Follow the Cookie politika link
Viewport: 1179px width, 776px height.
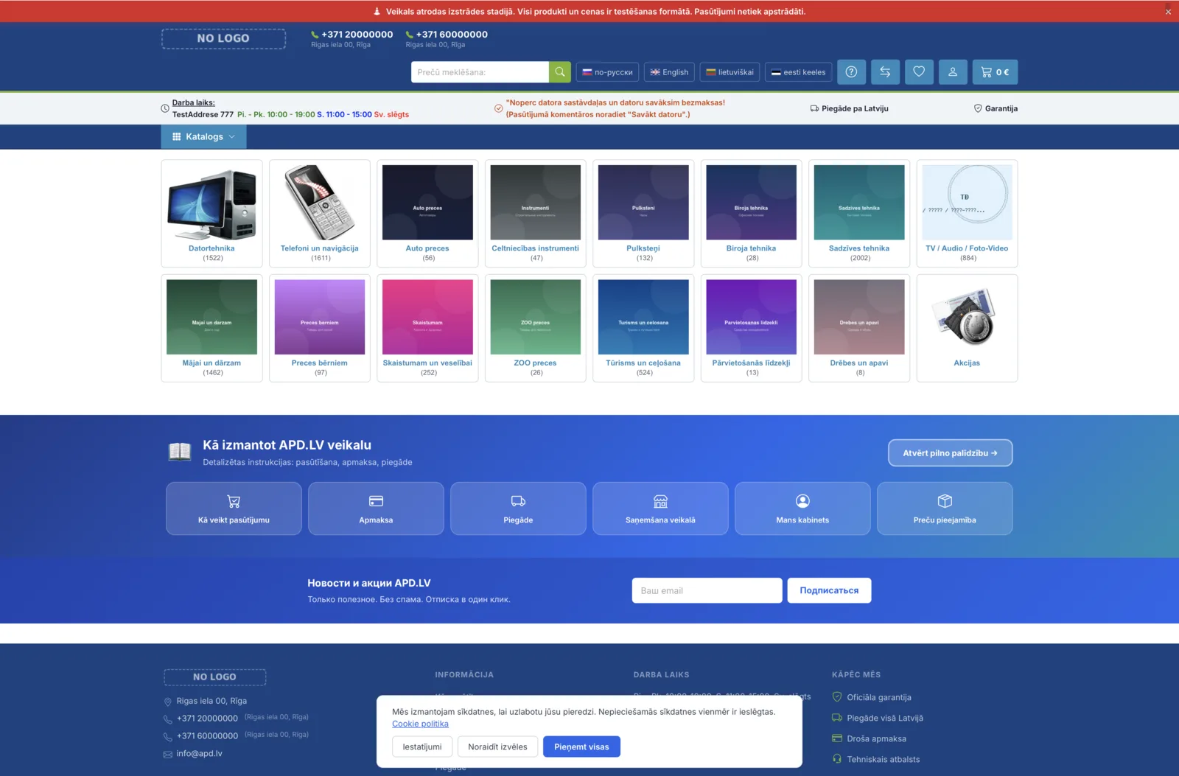tap(420, 724)
